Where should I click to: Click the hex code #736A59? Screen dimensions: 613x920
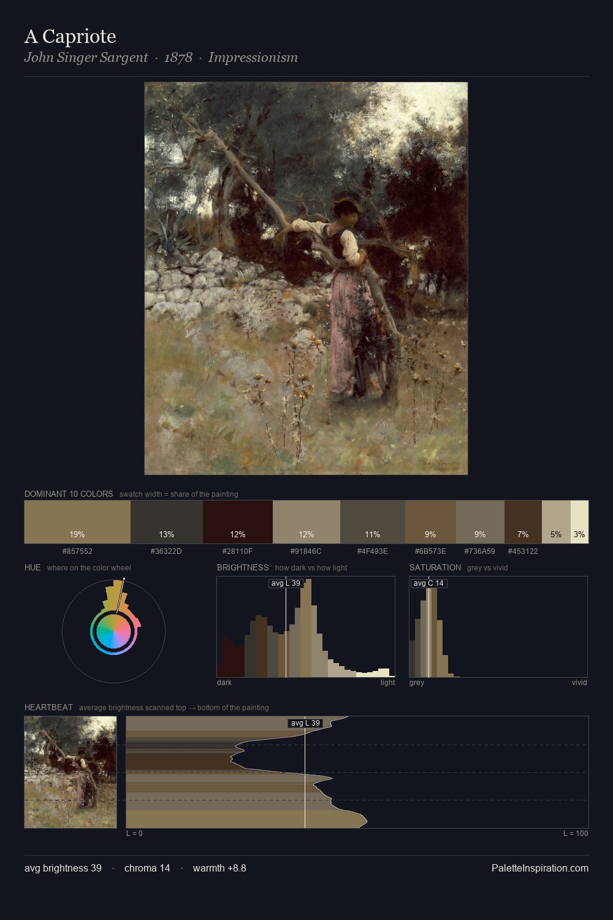pos(479,551)
